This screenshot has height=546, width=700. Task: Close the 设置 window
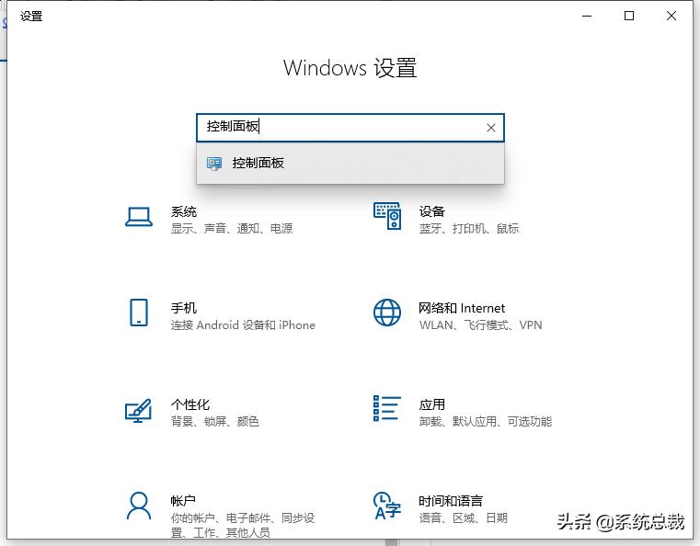click(x=671, y=16)
